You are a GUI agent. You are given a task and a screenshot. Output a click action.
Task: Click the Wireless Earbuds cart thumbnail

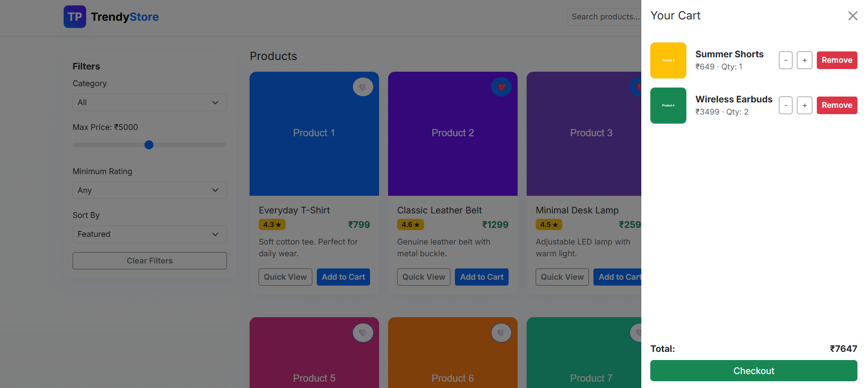coord(668,106)
